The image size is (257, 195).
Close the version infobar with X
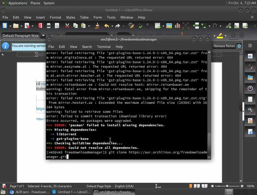click(x=239, y=46)
